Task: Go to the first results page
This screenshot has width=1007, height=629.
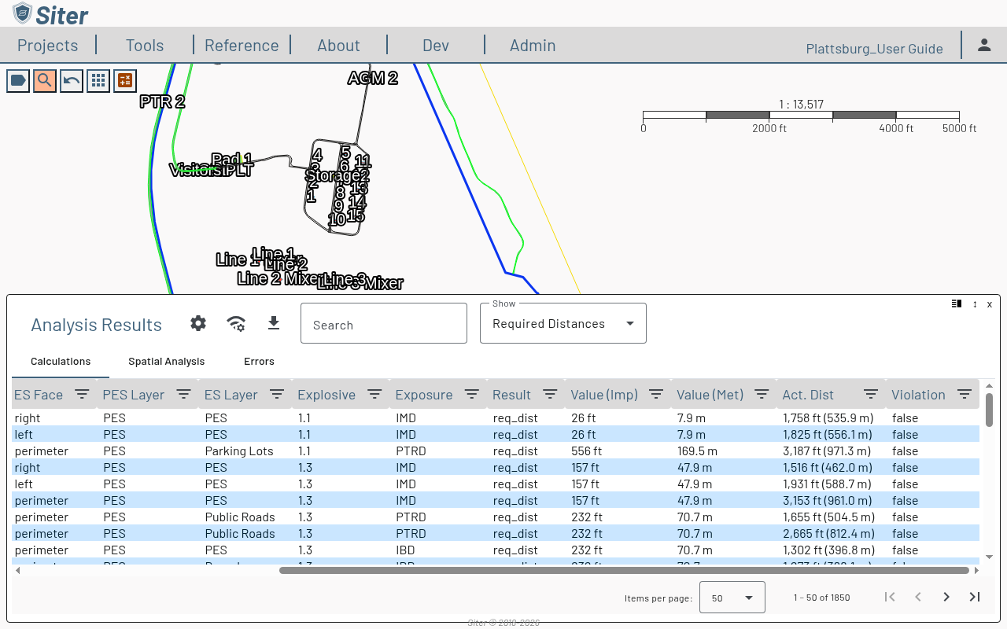Action: (890, 597)
